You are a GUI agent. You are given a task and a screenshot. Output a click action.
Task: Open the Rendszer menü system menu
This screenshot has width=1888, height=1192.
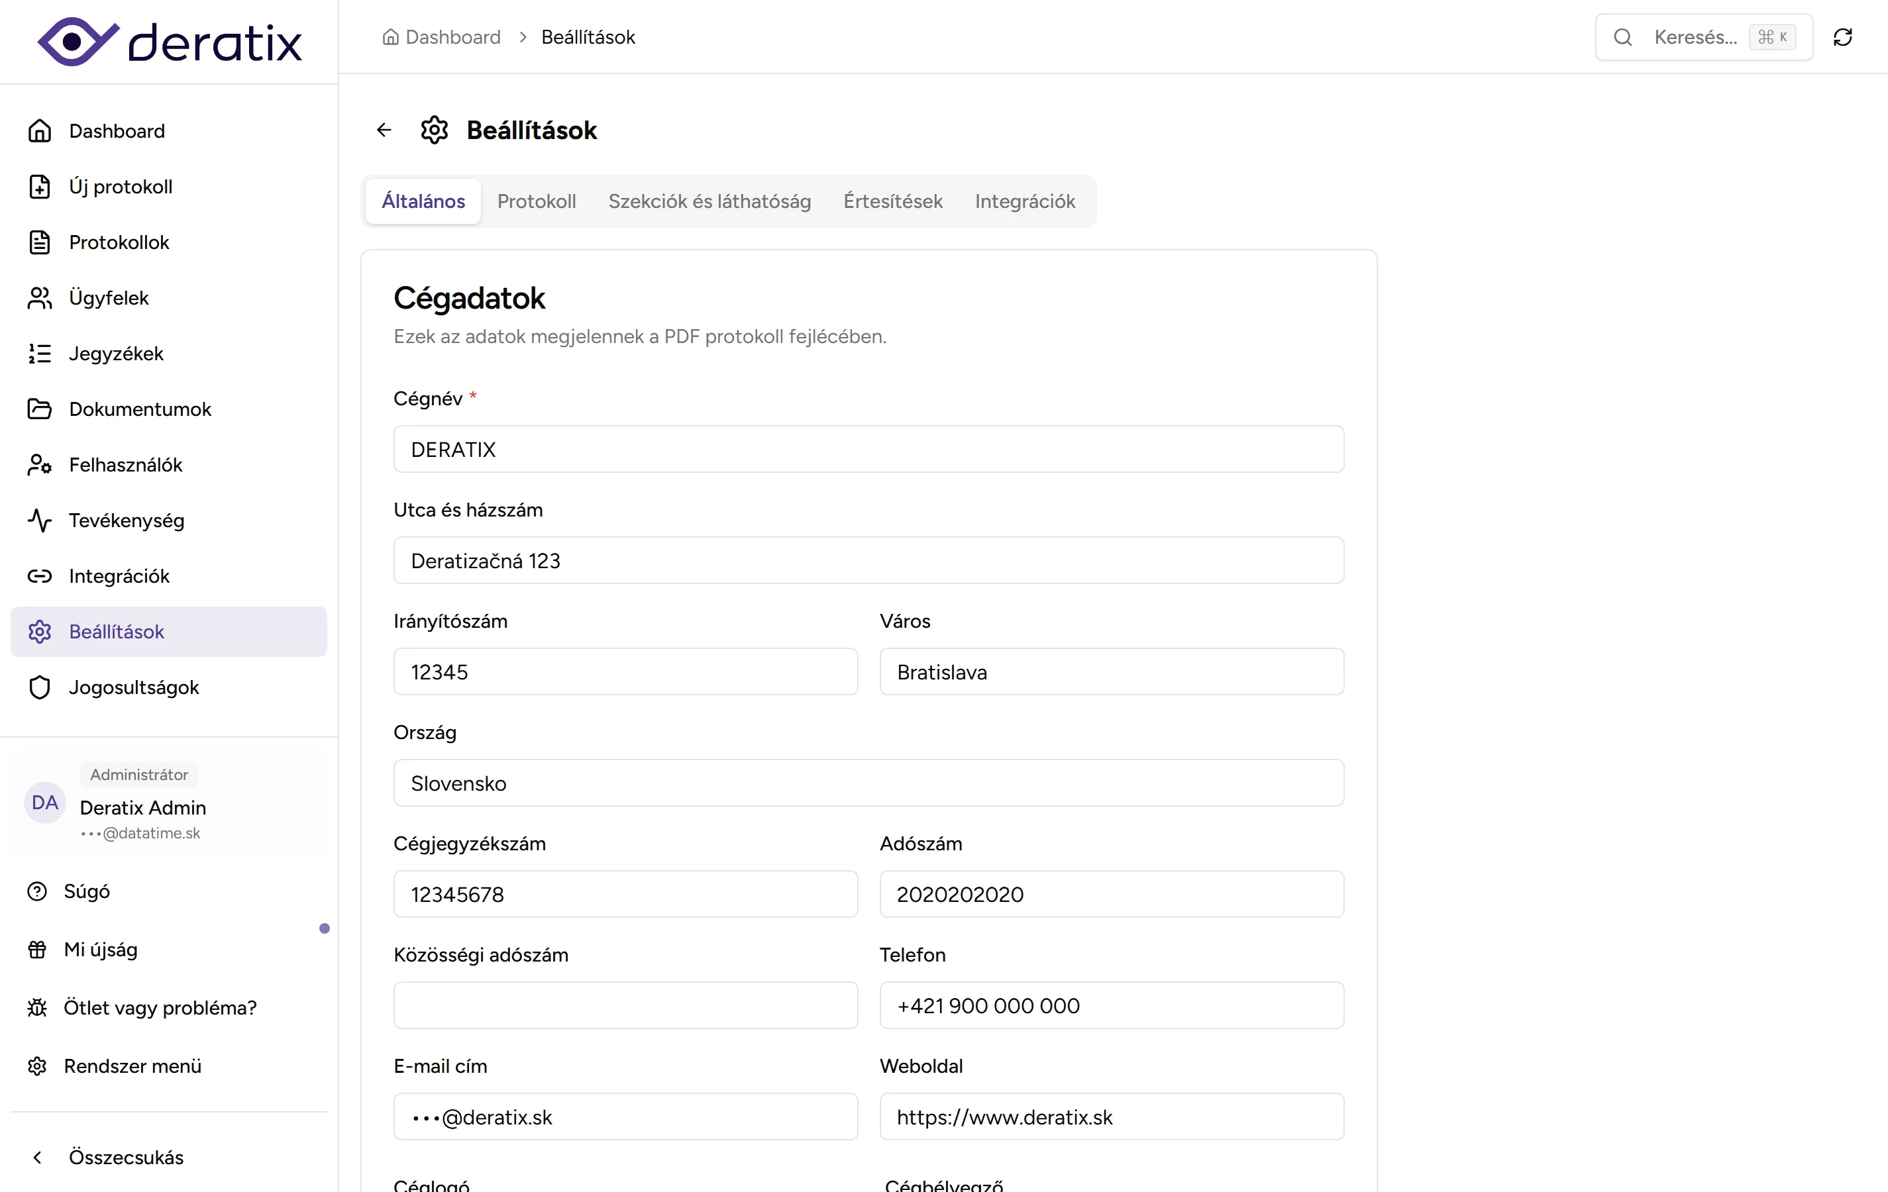(x=132, y=1066)
